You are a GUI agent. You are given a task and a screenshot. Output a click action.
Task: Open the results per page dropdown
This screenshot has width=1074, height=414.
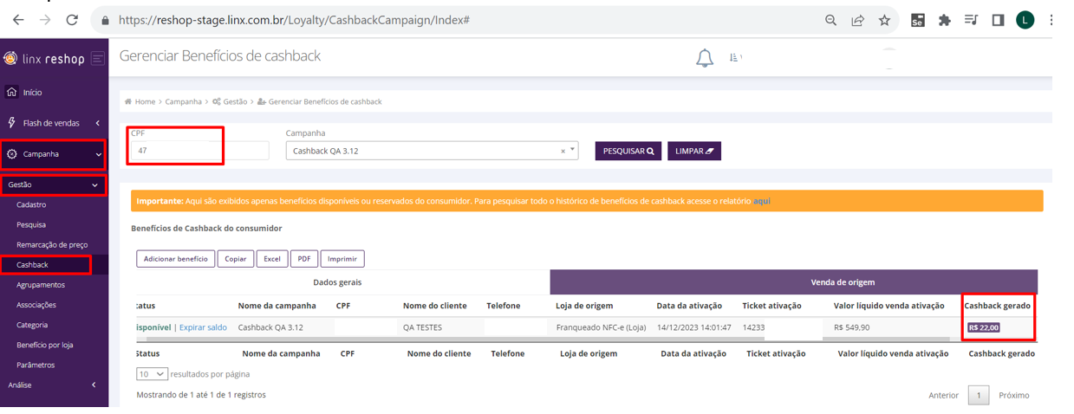tap(152, 374)
